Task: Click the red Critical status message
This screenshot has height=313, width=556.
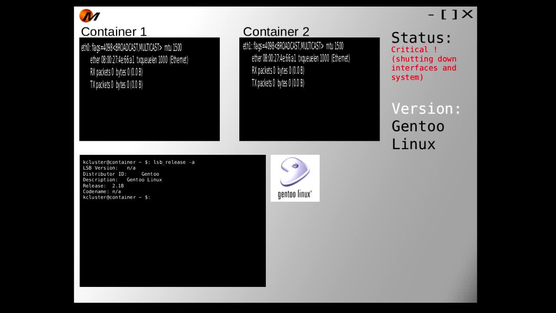Action: pos(424,63)
